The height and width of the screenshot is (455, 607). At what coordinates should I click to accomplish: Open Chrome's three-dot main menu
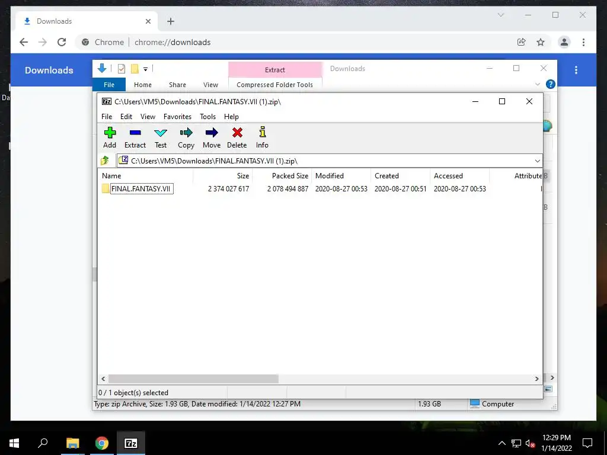(583, 42)
